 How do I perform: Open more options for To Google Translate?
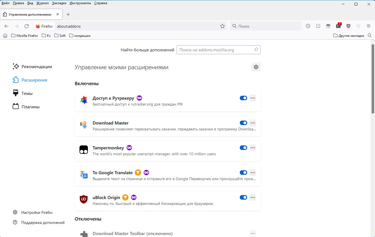tap(253, 173)
